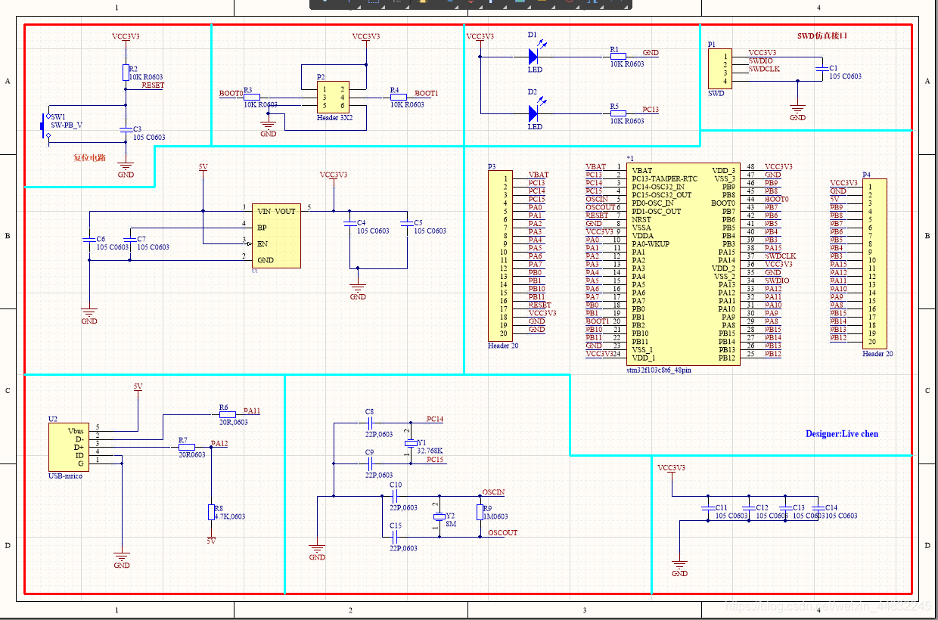
Task: Select capacitor C4 on regulator output
Action: tap(349, 223)
